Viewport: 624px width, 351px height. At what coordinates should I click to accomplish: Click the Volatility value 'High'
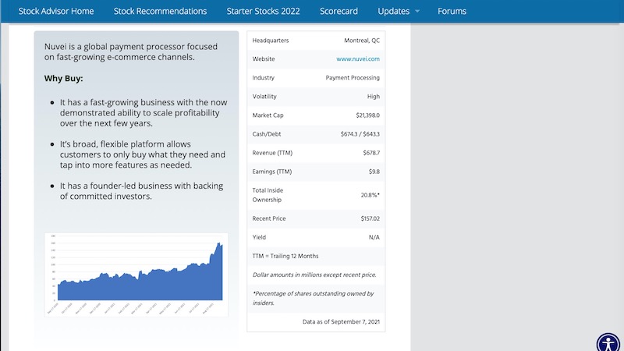pyautogui.click(x=374, y=96)
